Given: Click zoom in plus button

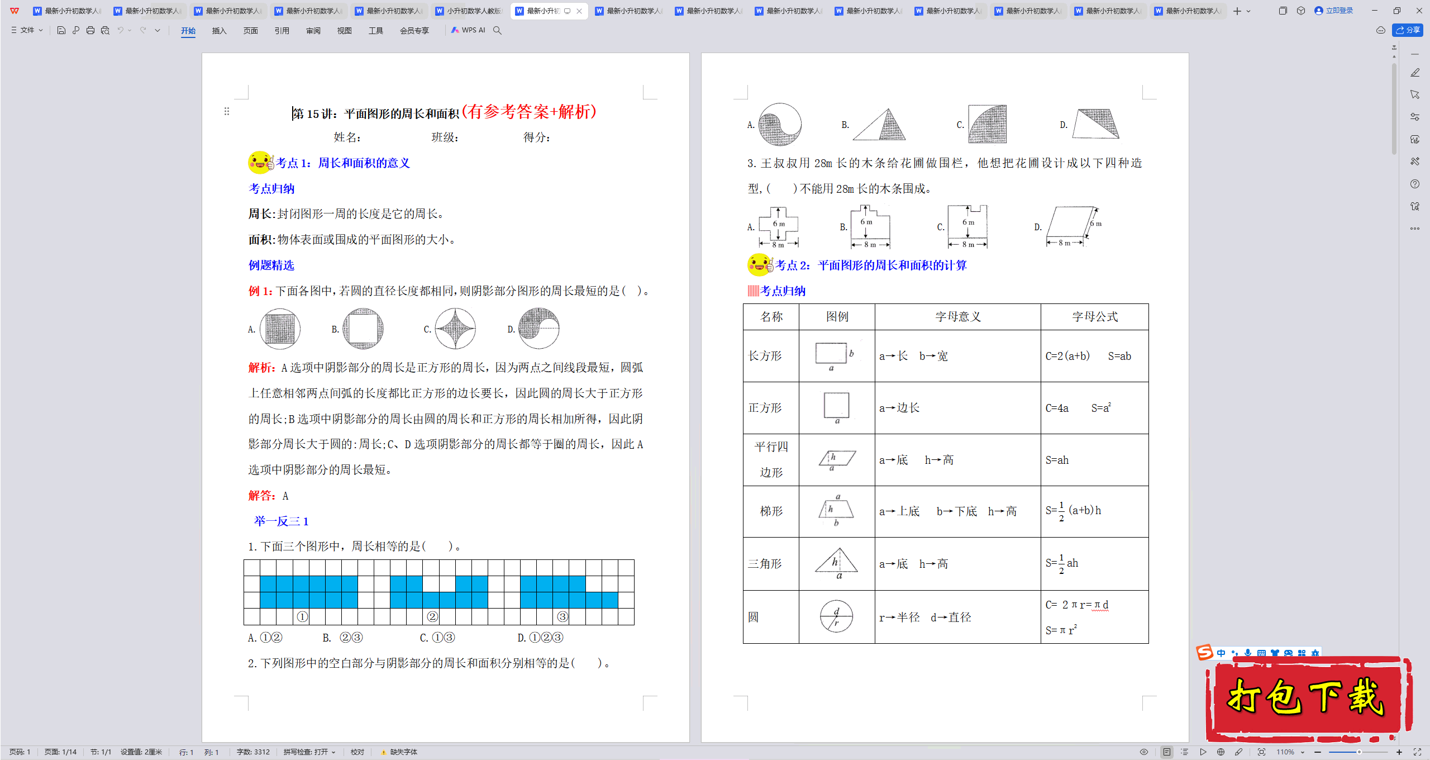Looking at the screenshot, I should pos(1399,752).
